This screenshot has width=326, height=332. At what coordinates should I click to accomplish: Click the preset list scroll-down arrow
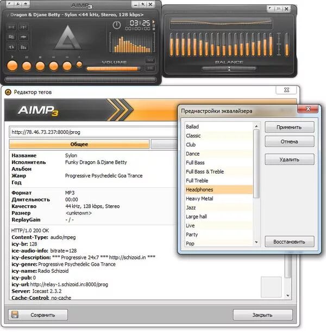(256, 242)
